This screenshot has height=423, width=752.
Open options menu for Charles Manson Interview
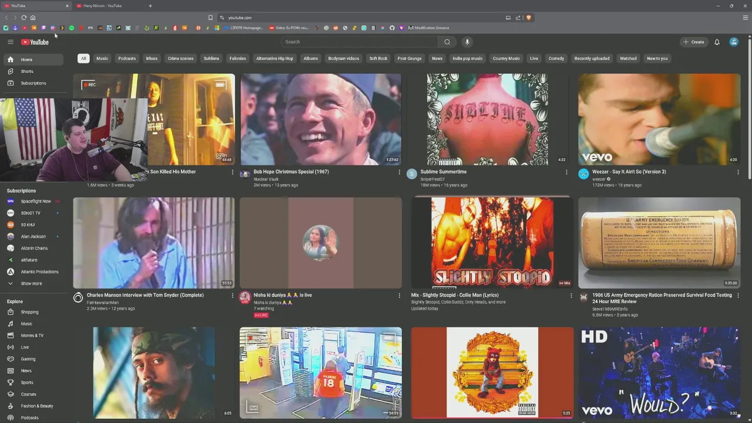coord(232,296)
